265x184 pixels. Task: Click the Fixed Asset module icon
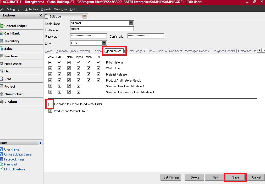click(13, 64)
